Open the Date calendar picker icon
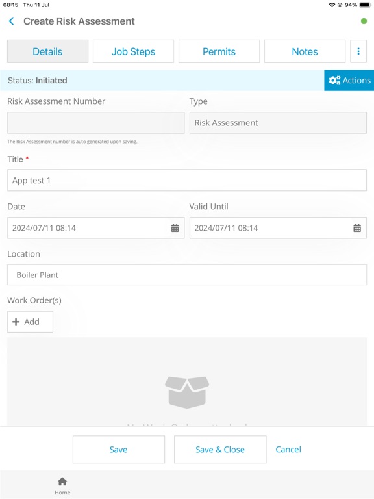Image resolution: width=374 pixels, height=499 pixels. pyautogui.click(x=175, y=228)
